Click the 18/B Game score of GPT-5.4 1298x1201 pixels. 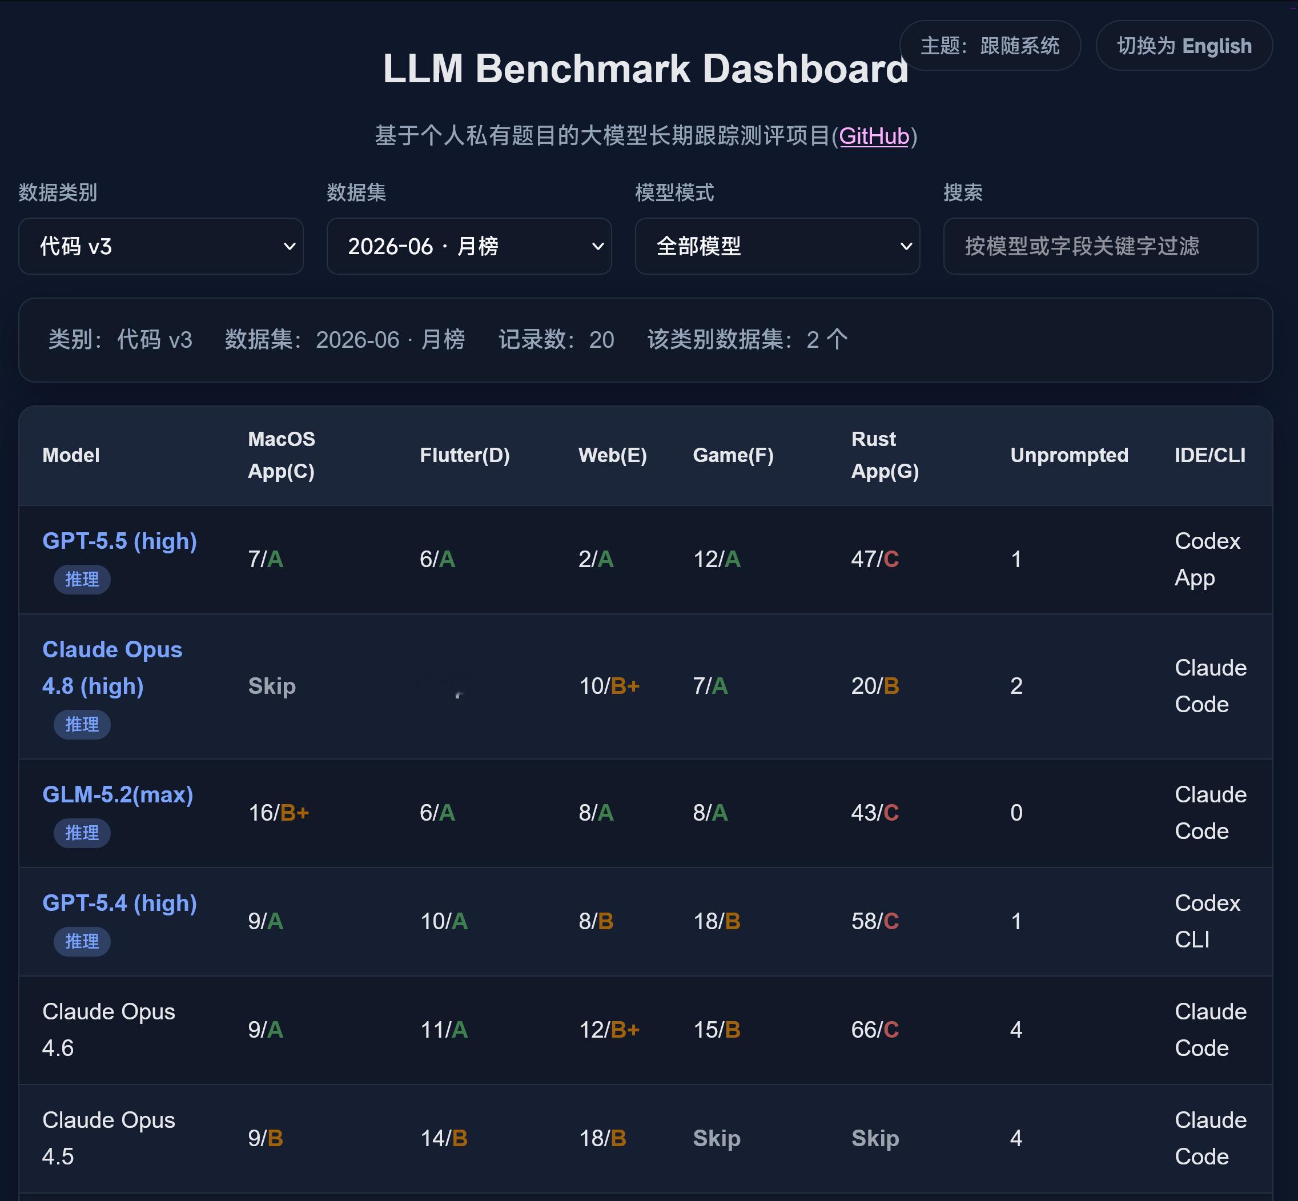click(x=717, y=922)
